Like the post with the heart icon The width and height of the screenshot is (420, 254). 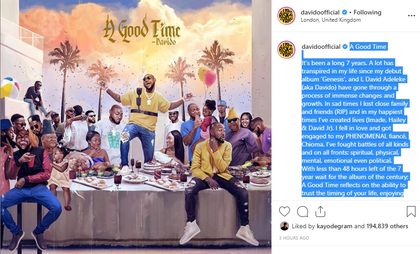point(284,212)
